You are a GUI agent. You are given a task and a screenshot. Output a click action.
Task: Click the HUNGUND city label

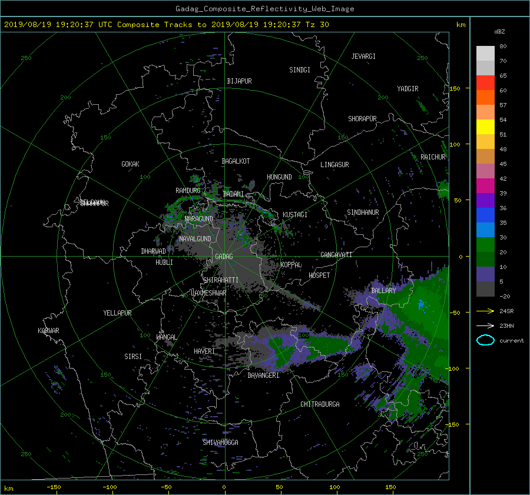pos(279,177)
